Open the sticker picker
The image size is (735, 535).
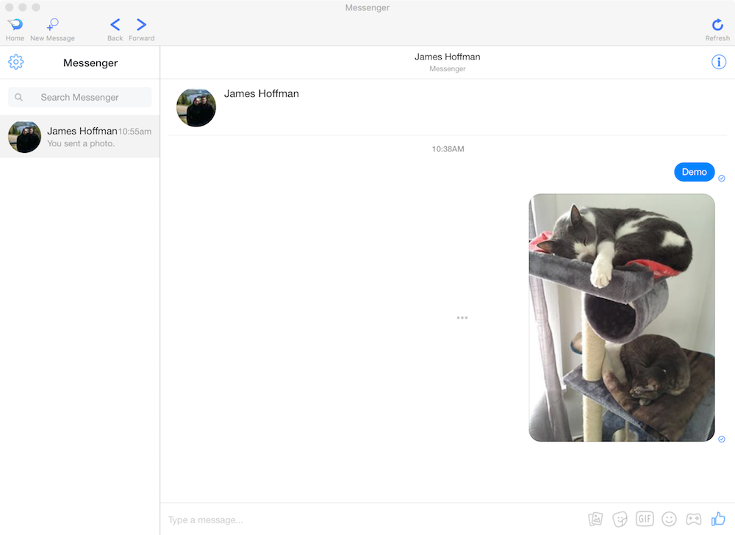pyautogui.click(x=620, y=519)
